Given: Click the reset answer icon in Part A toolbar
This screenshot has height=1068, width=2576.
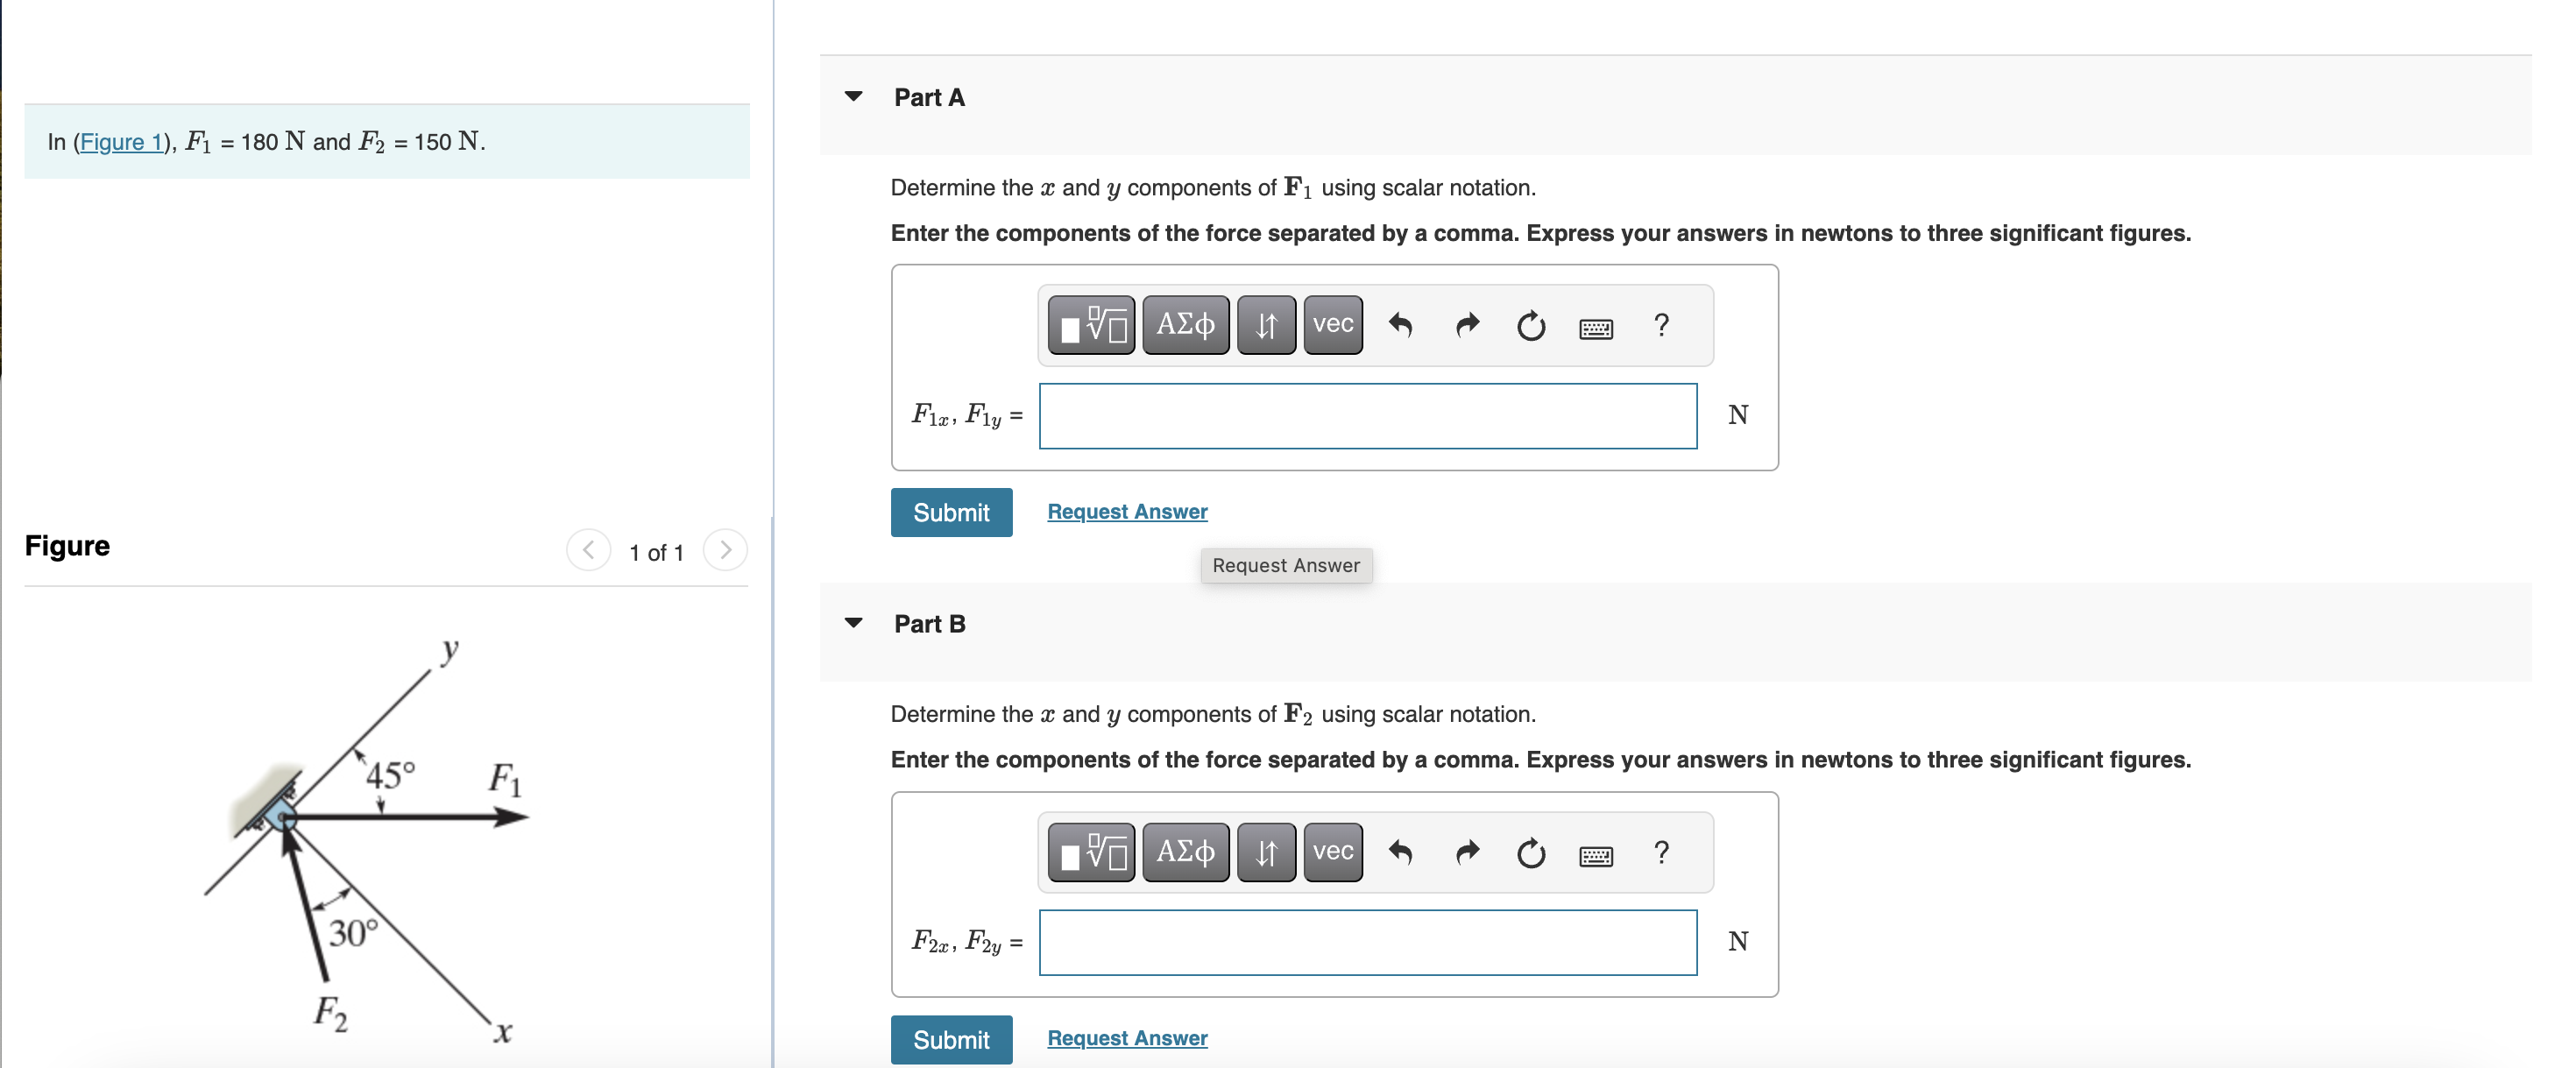Looking at the screenshot, I should 1531,327.
